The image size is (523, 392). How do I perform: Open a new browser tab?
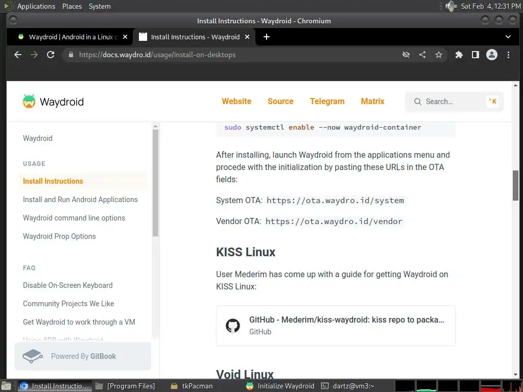267,37
